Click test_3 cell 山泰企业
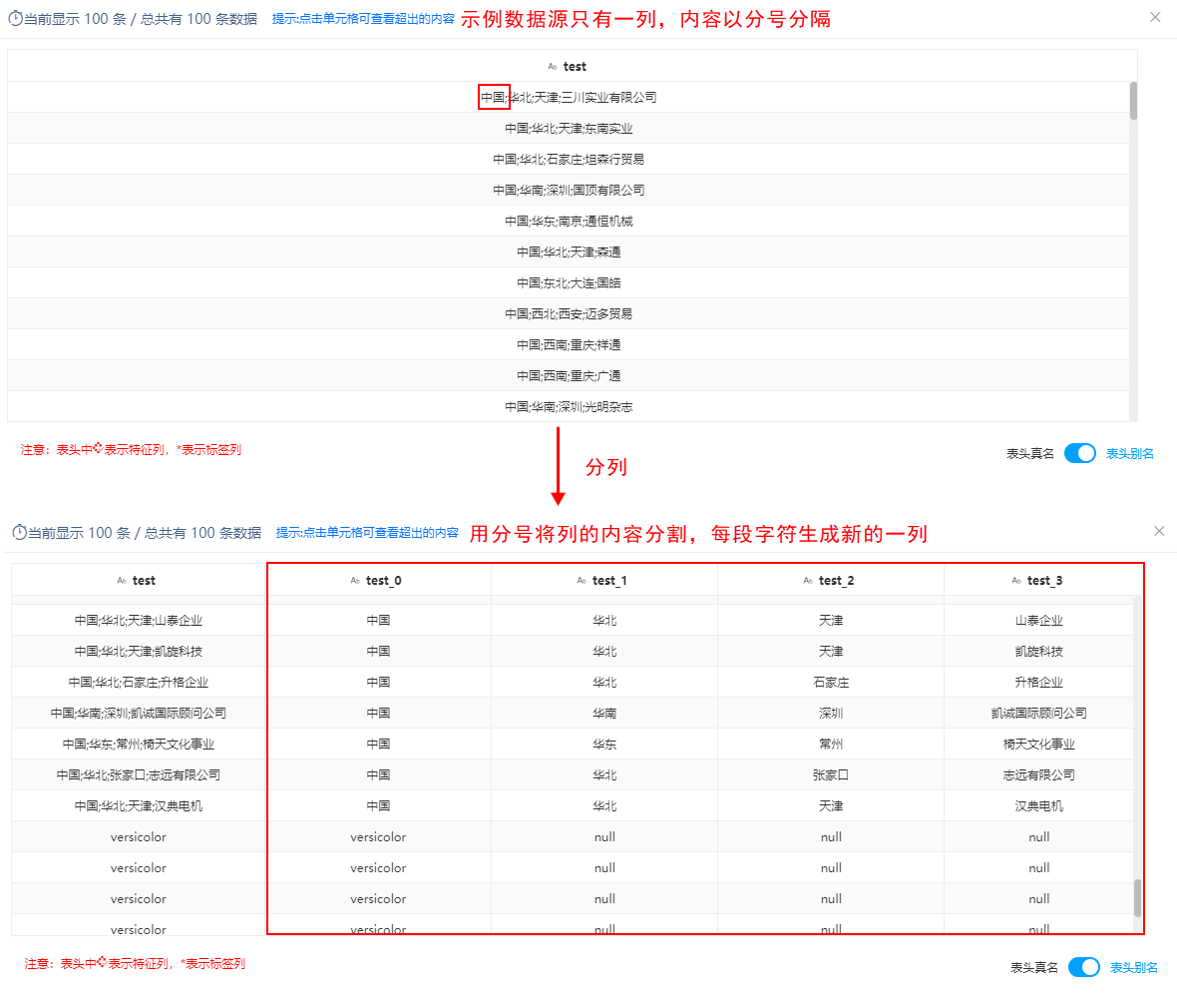Screen dimensions: 1177x1002 [x=1039, y=621]
